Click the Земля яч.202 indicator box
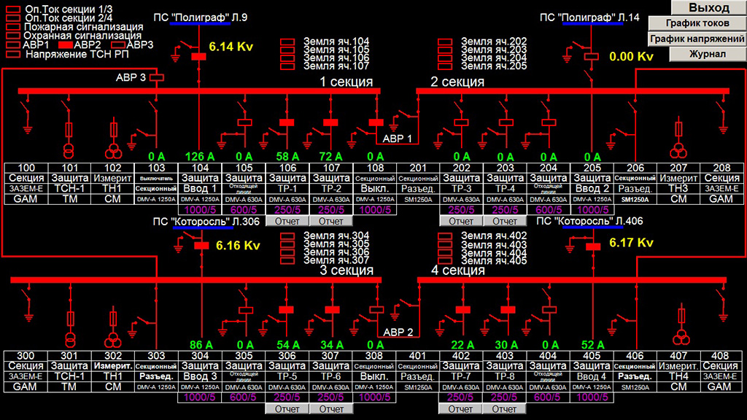The height and width of the screenshot is (420, 747). coord(445,42)
